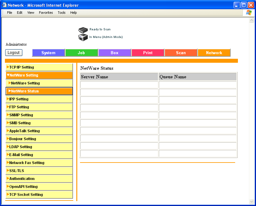Viewport: 256px width, 206px height.
Task: Open Network Fax Setting
Action: (x=39, y=163)
